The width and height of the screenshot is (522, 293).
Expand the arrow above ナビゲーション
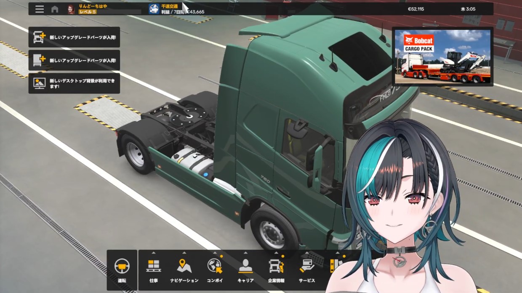(184, 253)
